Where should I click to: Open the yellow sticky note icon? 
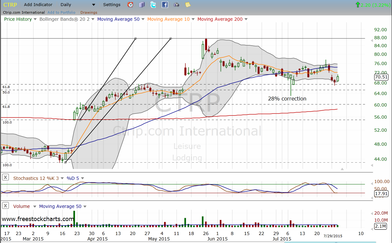tap(188, 4)
